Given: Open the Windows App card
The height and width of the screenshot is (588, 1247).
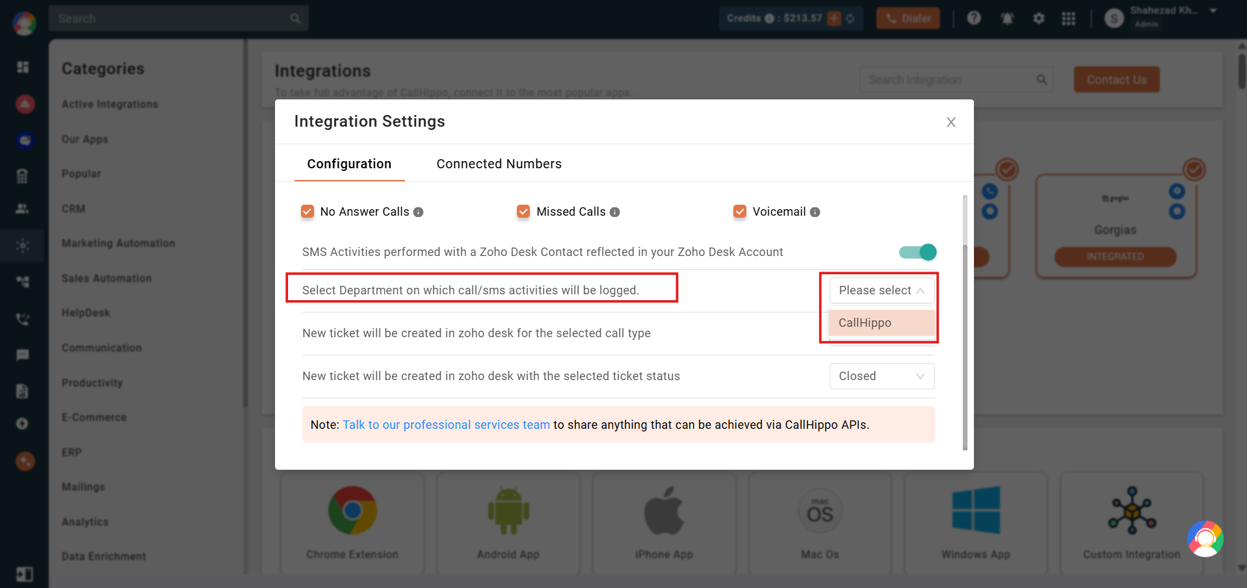Looking at the screenshot, I should coord(976,523).
